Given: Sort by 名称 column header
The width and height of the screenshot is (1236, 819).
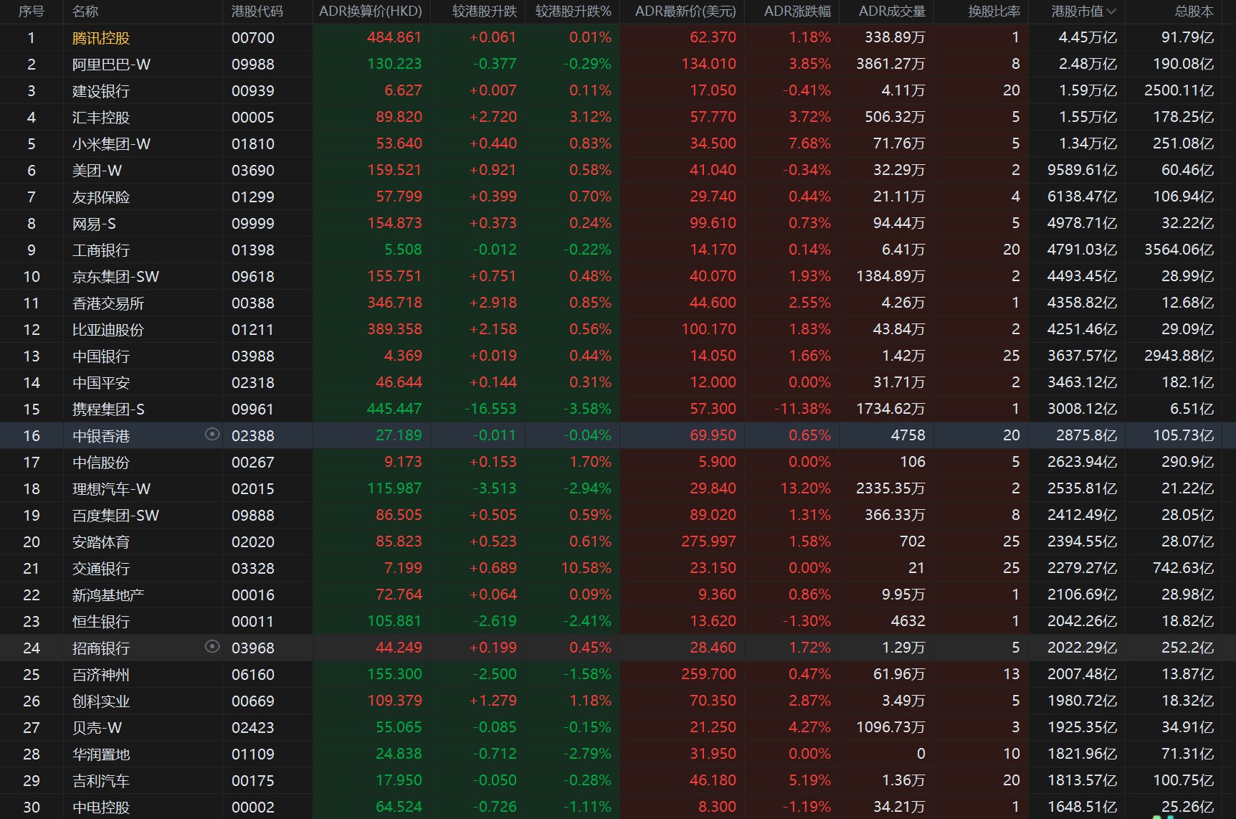Looking at the screenshot, I should 85,11.
